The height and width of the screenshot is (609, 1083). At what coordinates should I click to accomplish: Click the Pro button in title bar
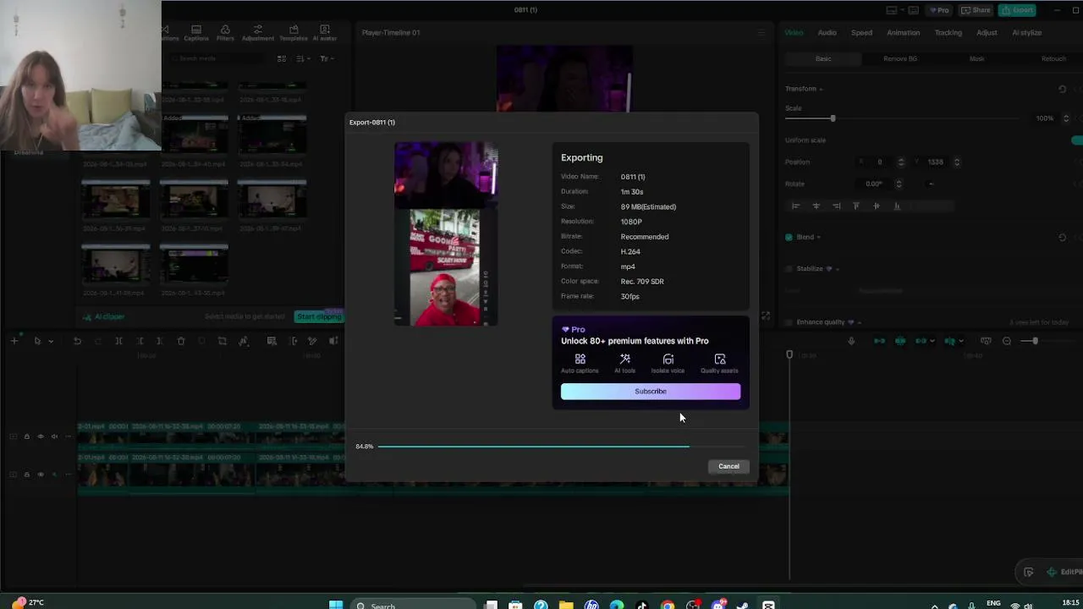(x=939, y=10)
